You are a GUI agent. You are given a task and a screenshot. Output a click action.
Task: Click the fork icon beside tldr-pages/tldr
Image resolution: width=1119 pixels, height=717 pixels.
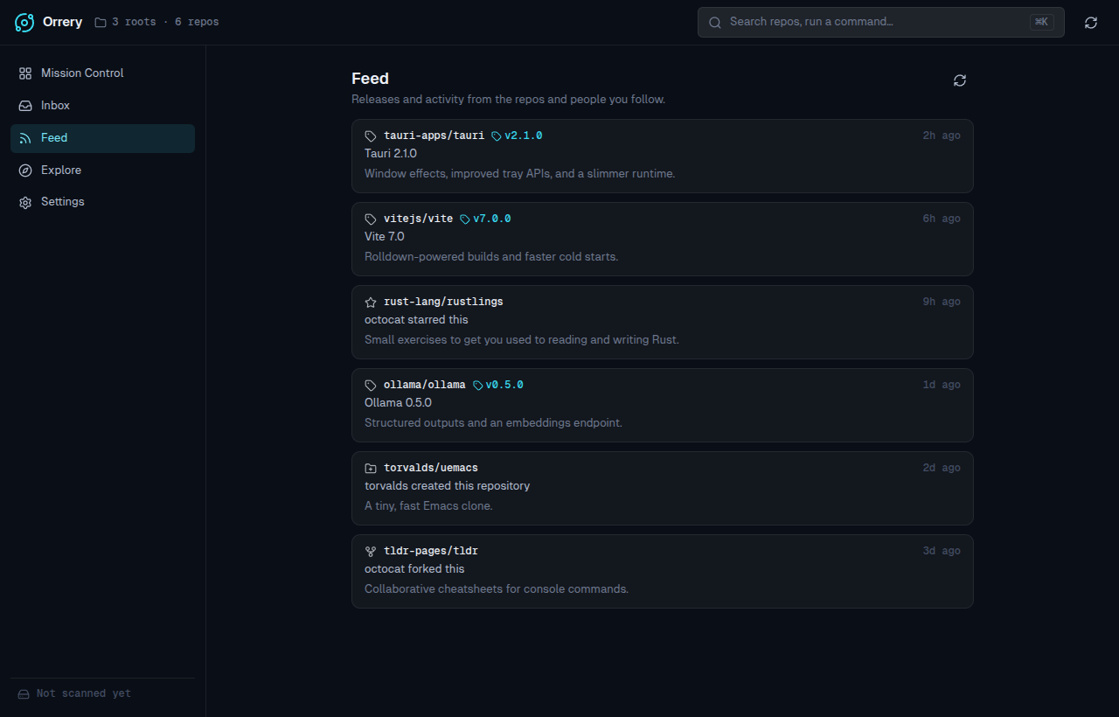[371, 552]
